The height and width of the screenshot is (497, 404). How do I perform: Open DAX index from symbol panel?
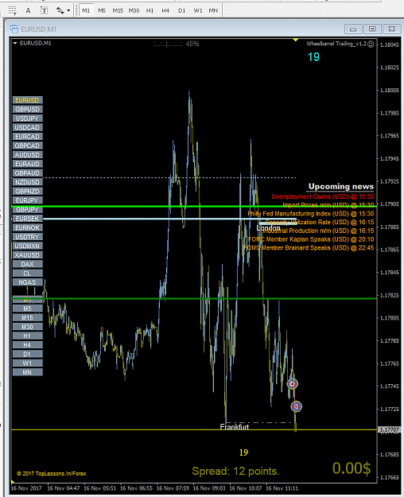click(x=27, y=264)
